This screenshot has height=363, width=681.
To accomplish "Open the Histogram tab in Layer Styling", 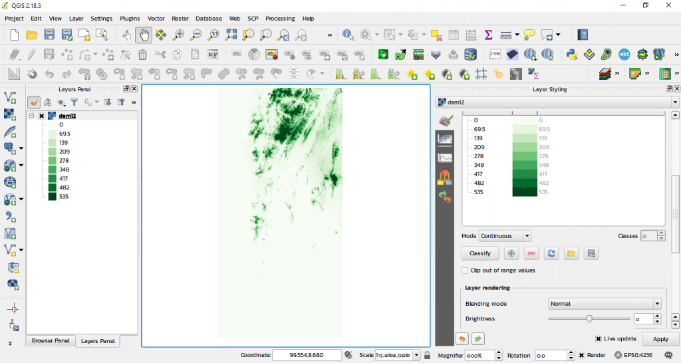I will pyautogui.click(x=445, y=158).
